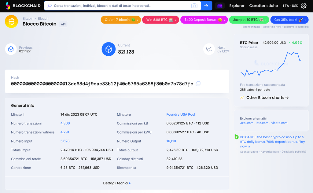The height and width of the screenshot is (193, 313).
Task: Click Commissioni totale 3.69354721 BTC value
Action: point(74,159)
